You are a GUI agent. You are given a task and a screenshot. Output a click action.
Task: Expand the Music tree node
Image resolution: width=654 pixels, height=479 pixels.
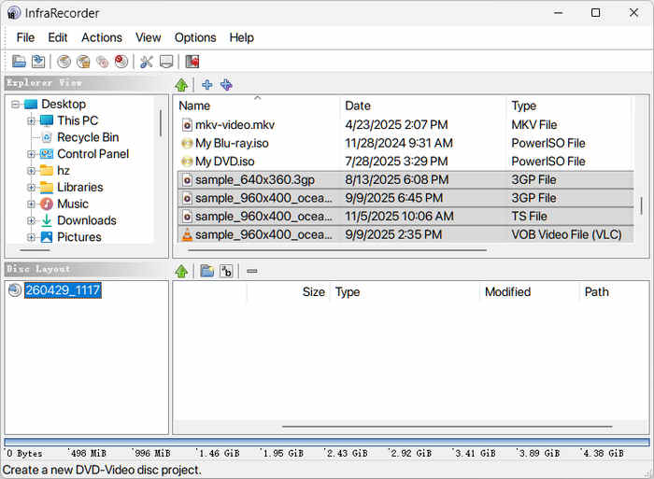pyautogui.click(x=31, y=204)
